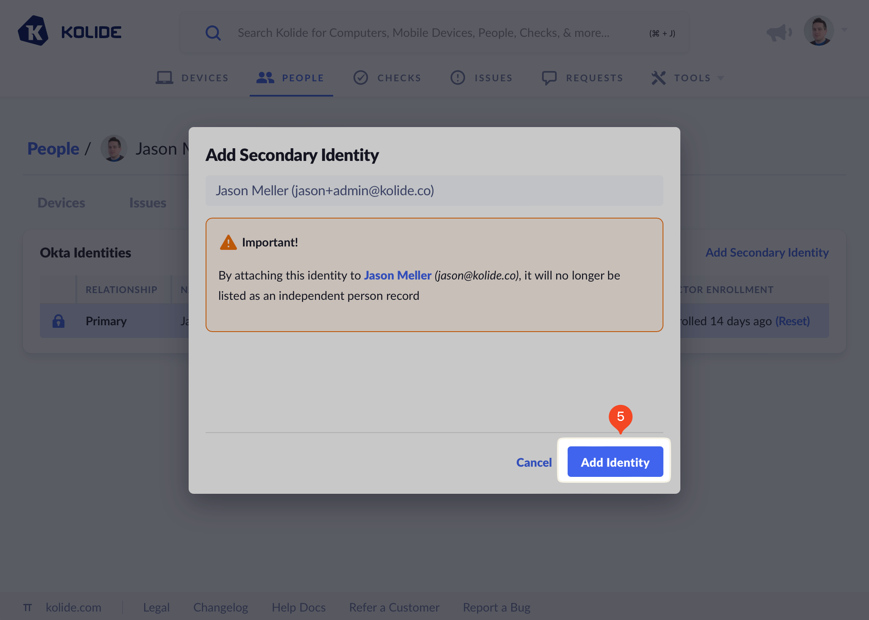The image size is (869, 620).
Task: Expand the Tools dropdown menu
Action: pos(688,78)
